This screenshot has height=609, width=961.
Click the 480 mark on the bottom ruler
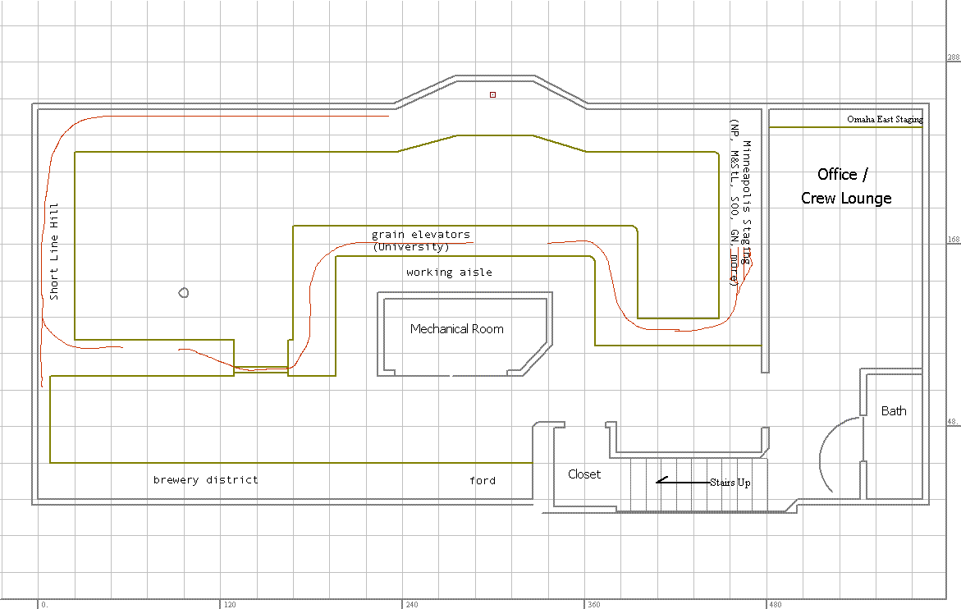point(774,604)
